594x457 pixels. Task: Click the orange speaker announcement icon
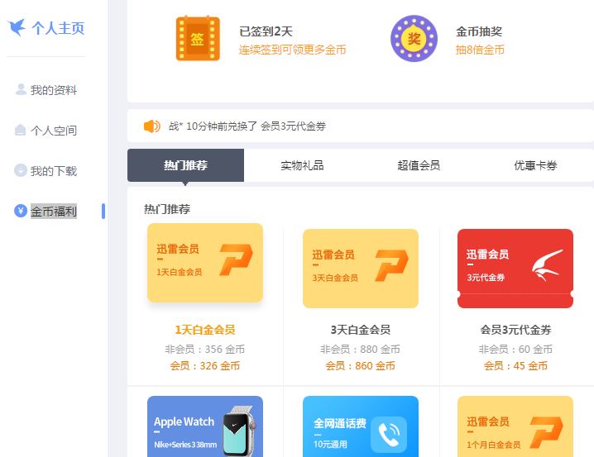coord(151,126)
